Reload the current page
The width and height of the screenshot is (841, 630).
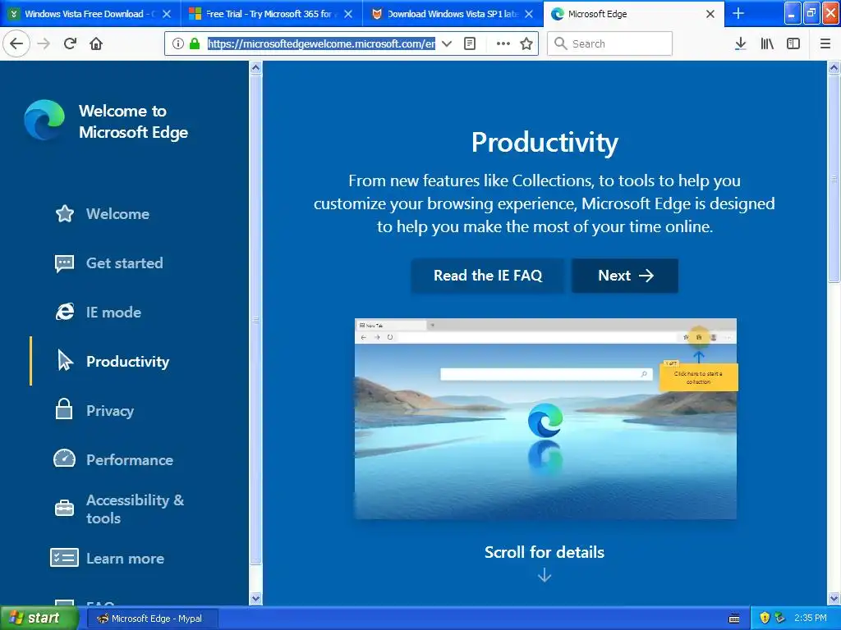(x=70, y=43)
